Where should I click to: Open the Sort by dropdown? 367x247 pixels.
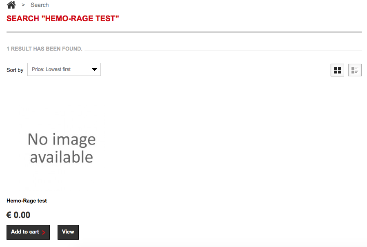[64, 69]
